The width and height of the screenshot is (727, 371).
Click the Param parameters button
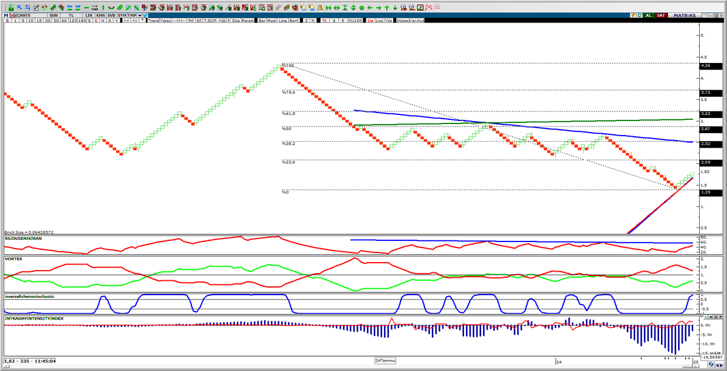click(248, 21)
